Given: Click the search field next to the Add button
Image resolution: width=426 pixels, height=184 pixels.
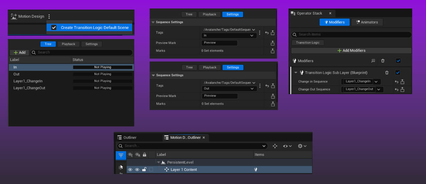Looking at the screenshot, I should (x=82, y=52).
